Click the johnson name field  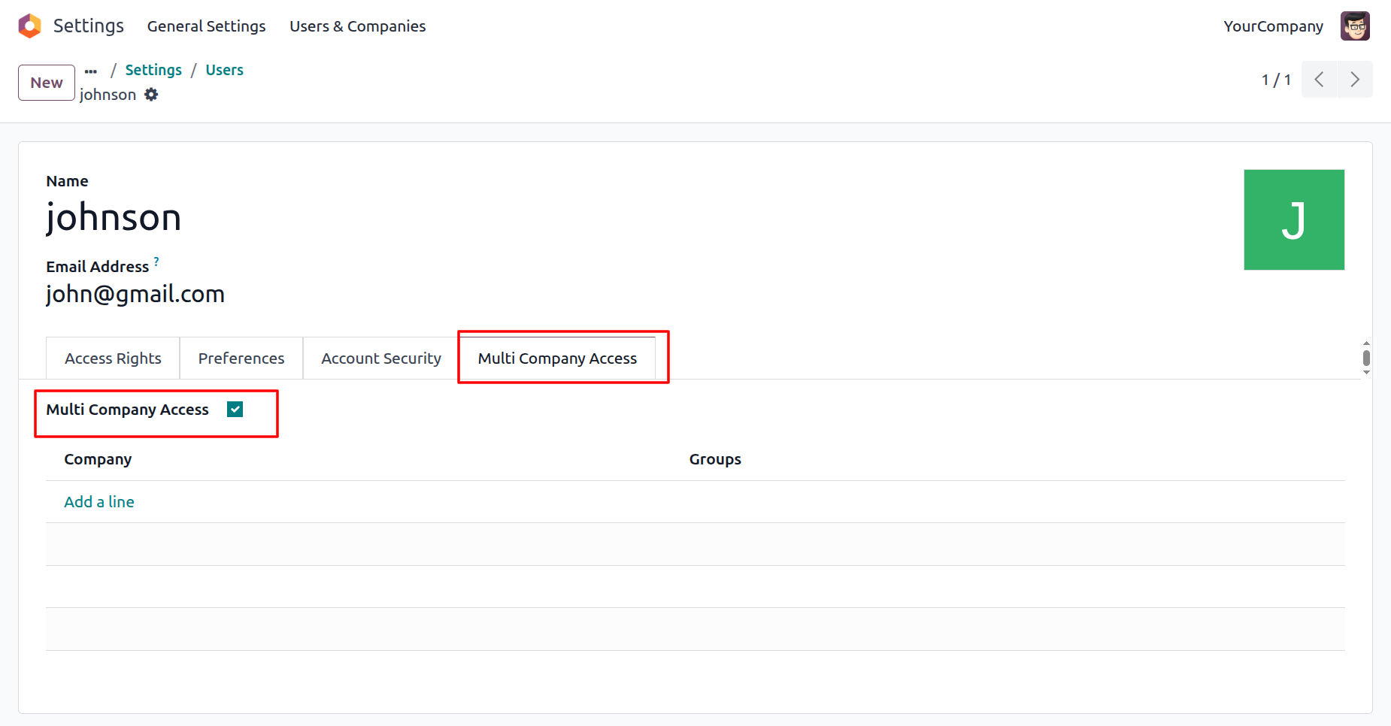point(114,218)
